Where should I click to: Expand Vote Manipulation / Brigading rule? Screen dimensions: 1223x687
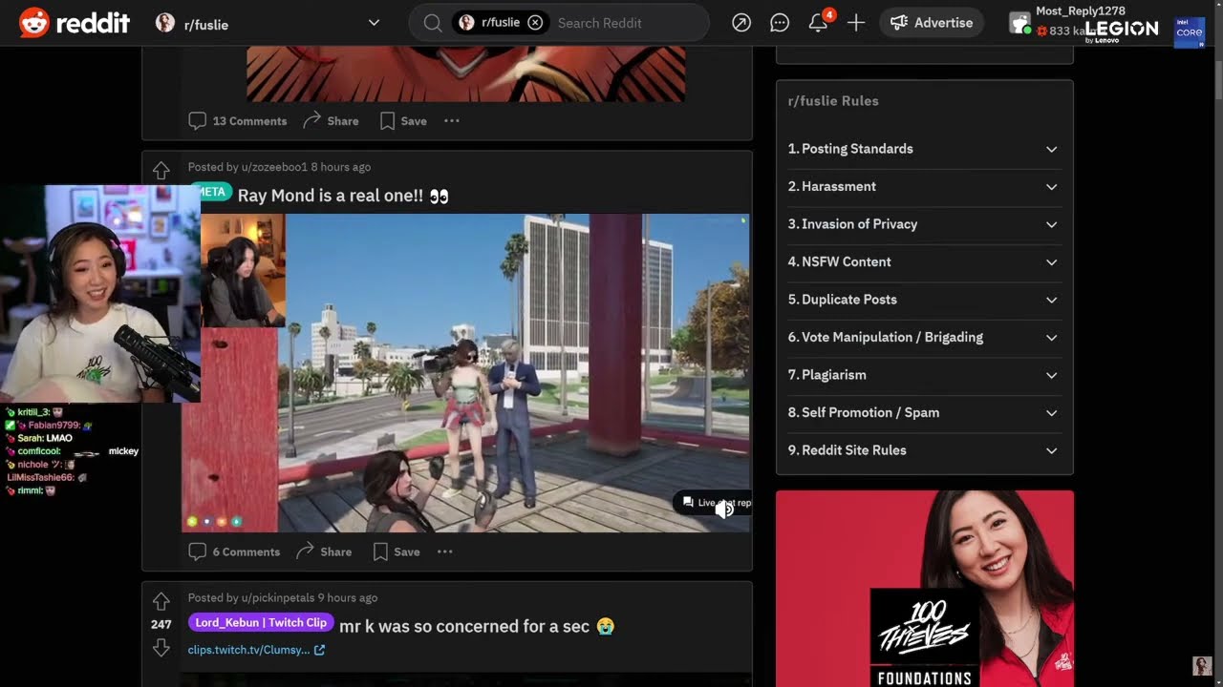click(x=924, y=337)
